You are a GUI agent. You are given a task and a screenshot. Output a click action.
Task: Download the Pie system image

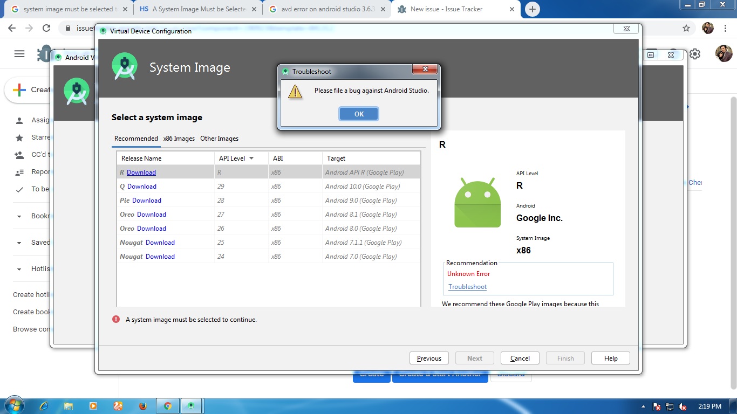coord(147,201)
